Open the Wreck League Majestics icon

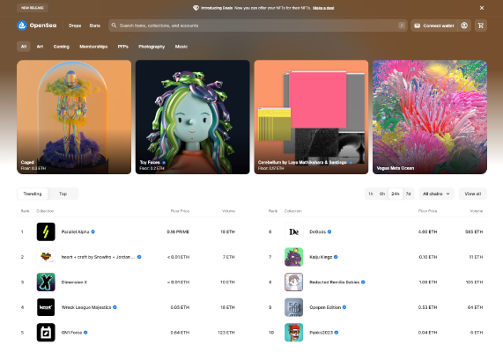46,307
